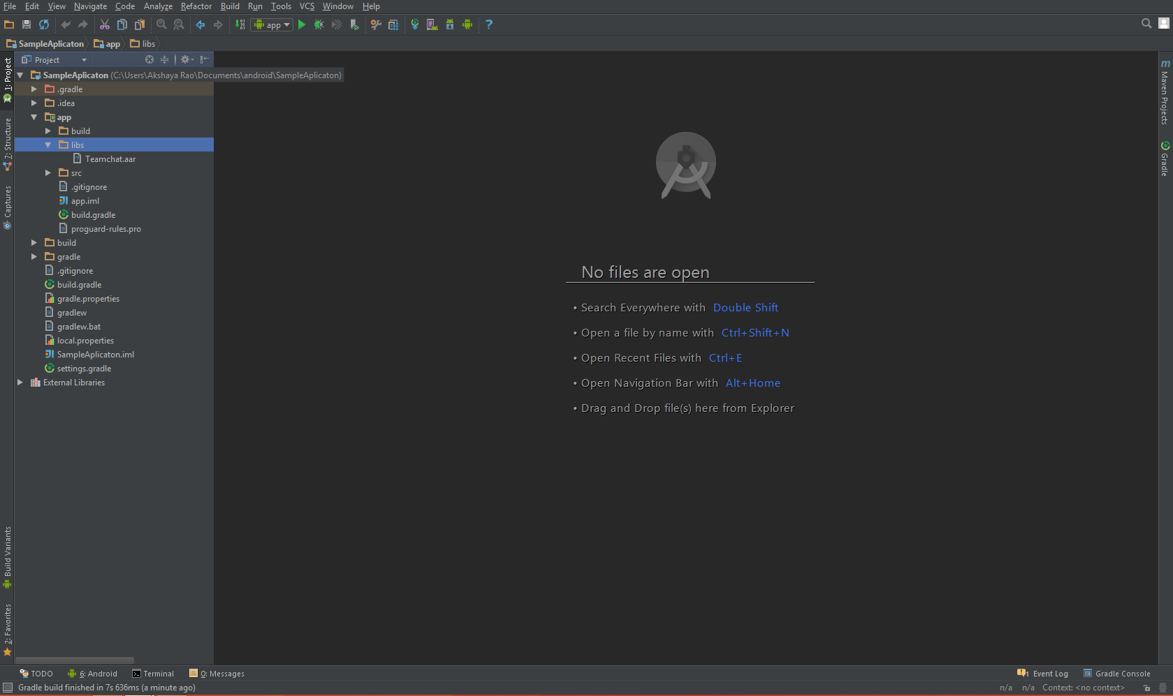Click app in the navigation breadcrumb
Screen dimensions: 1173x696
pyautogui.click(x=107, y=44)
